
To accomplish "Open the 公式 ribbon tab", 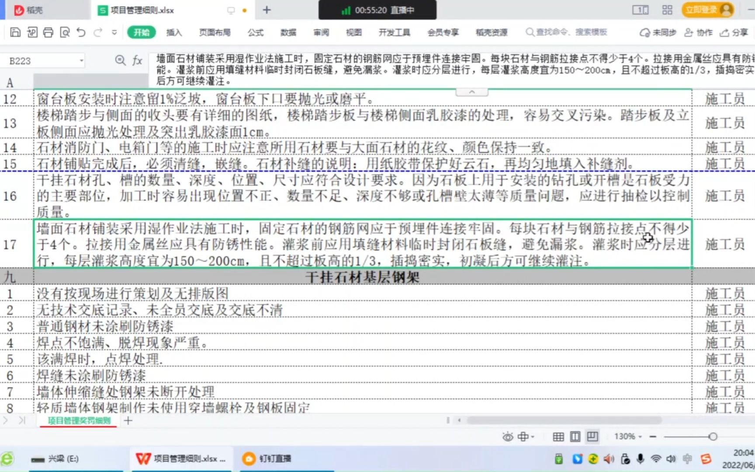I will tap(256, 32).
